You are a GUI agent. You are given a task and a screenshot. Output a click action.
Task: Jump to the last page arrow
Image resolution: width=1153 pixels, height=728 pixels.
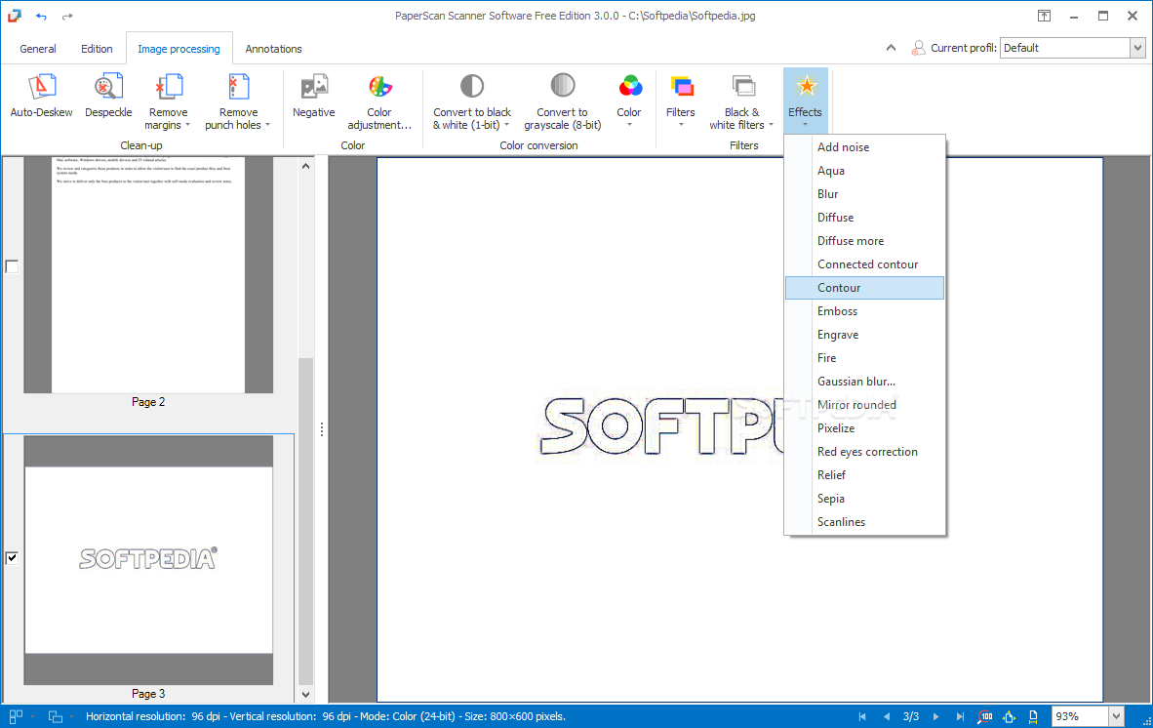click(x=960, y=716)
